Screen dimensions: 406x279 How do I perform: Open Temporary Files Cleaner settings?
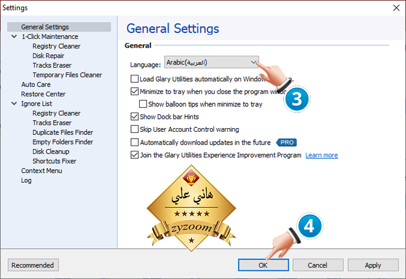click(x=67, y=75)
